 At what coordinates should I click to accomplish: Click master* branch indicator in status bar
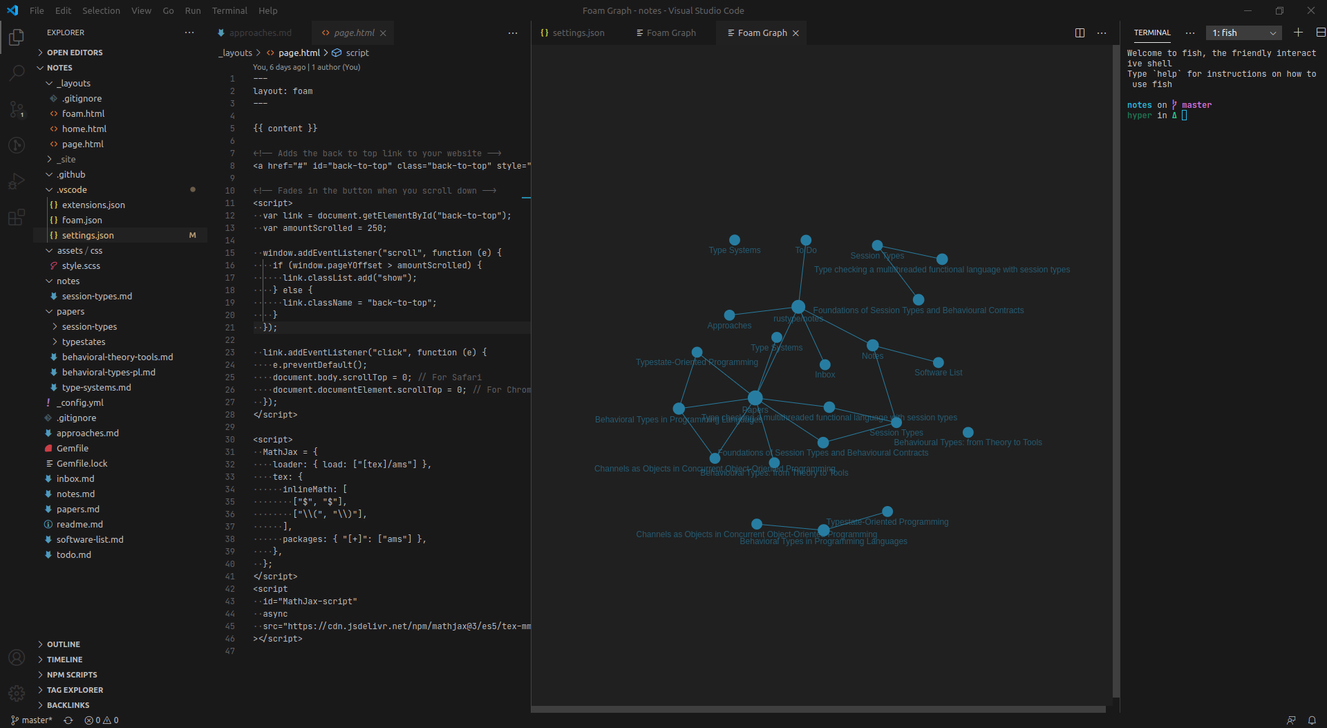click(x=31, y=720)
